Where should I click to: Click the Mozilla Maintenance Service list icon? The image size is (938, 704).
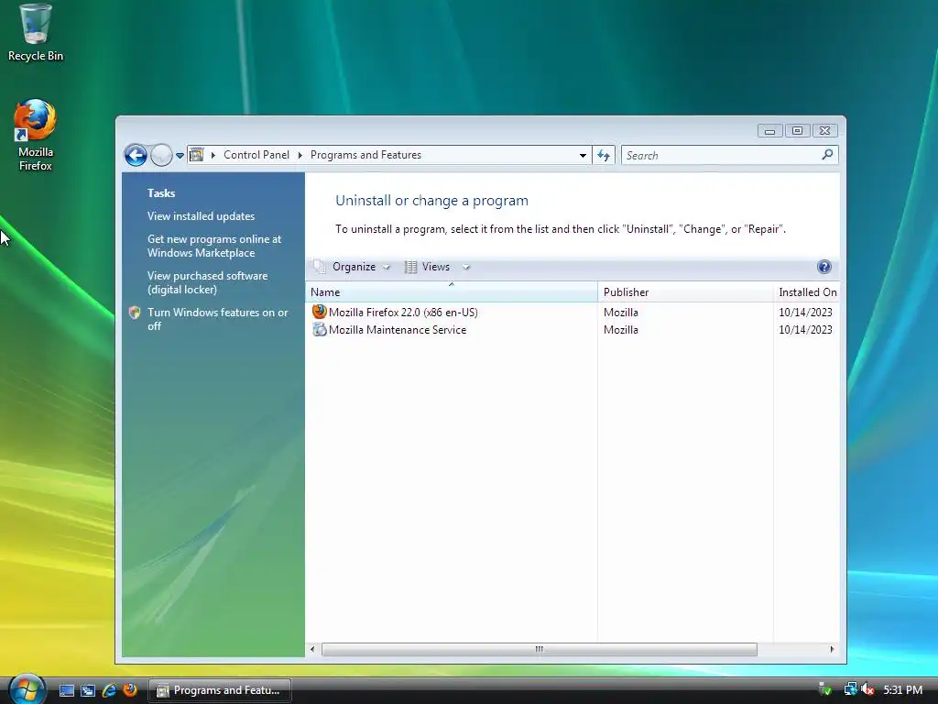320,329
